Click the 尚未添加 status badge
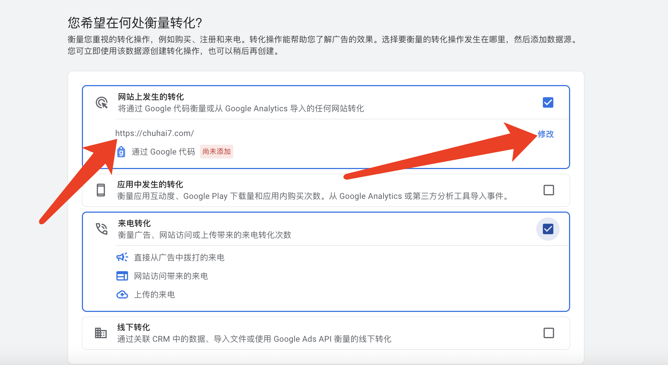The height and width of the screenshot is (365, 668). [216, 152]
